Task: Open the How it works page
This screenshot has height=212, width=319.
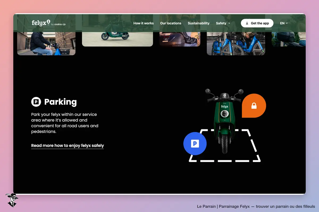Action: tap(144, 23)
